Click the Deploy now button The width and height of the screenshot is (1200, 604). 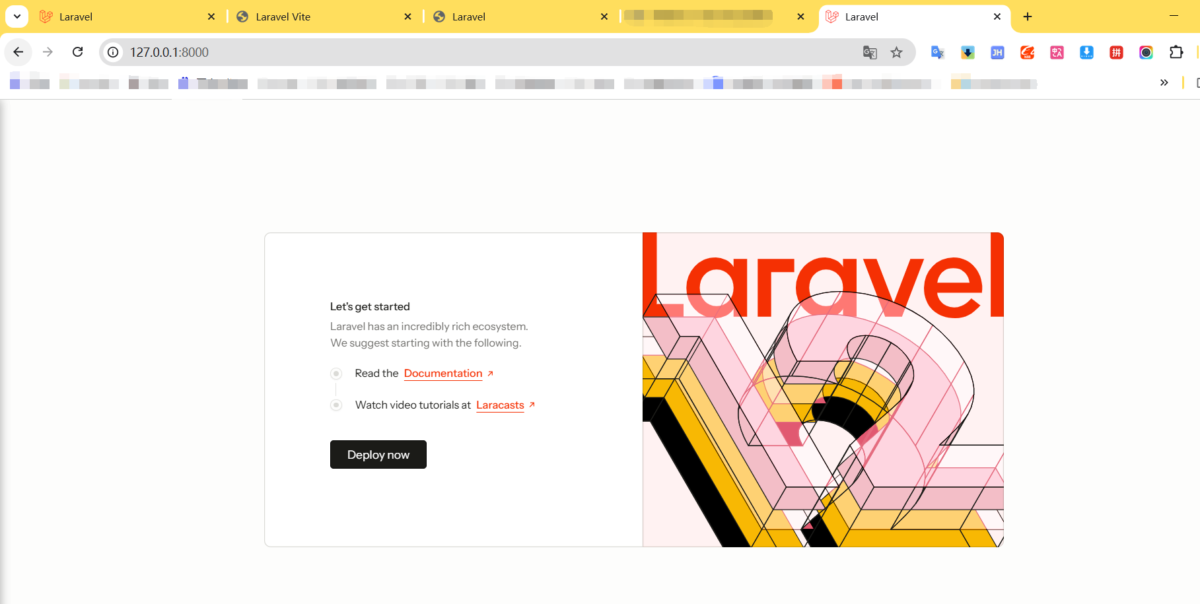click(x=378, y=455)
